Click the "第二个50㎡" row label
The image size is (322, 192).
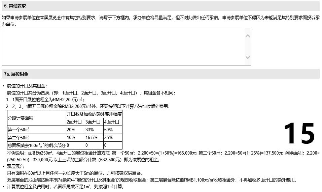[x=19, y=138]
